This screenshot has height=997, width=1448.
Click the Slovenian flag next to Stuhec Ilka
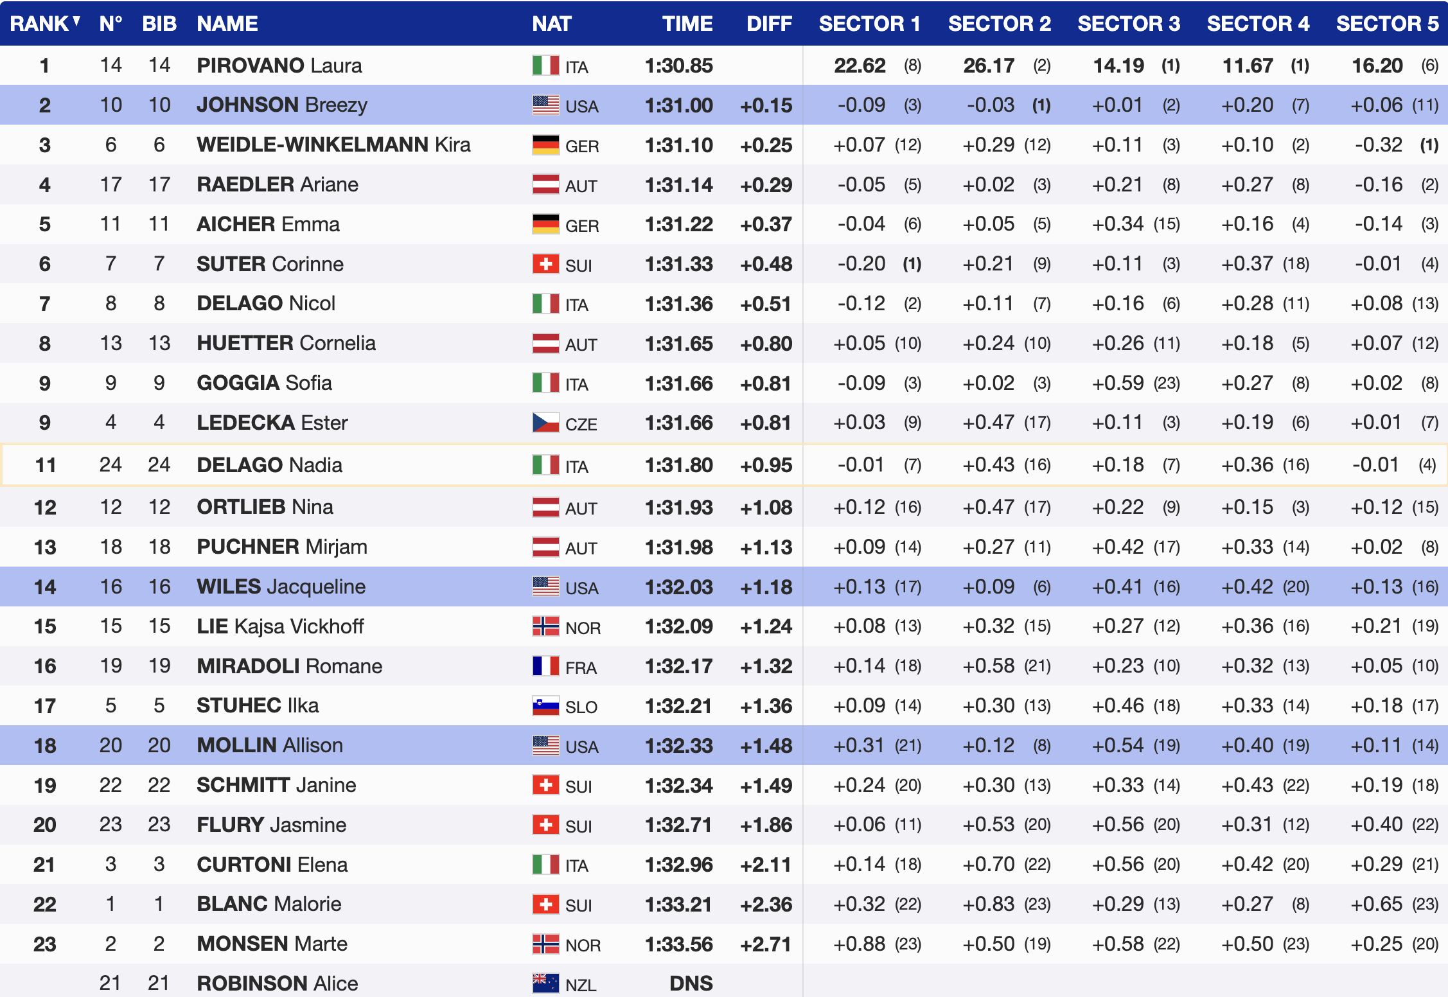[x=545, y=706]
